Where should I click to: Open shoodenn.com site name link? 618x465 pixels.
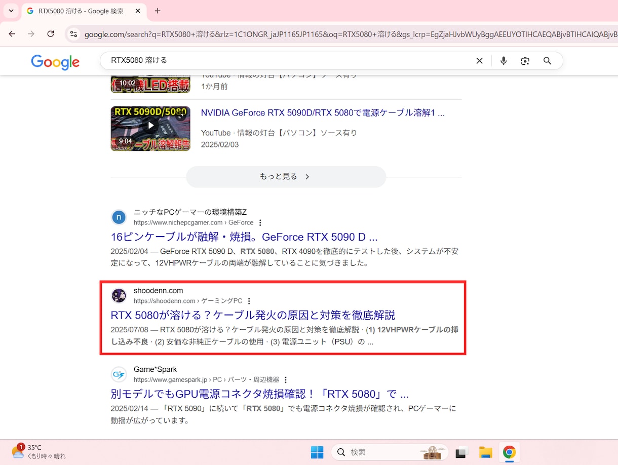click(159, 291)
